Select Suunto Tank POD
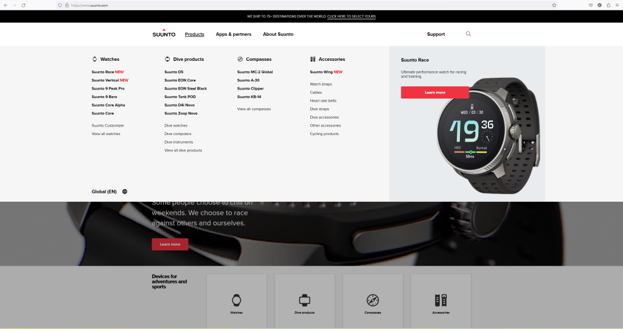 180,97
